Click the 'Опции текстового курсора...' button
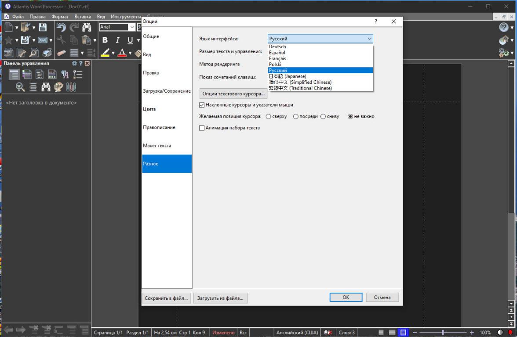This screenshot has height=337, width=517. coord(233,93)
